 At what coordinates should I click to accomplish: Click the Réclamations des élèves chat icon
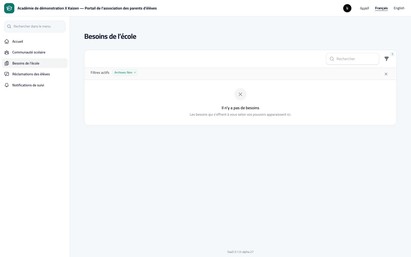tap(7, 74)
